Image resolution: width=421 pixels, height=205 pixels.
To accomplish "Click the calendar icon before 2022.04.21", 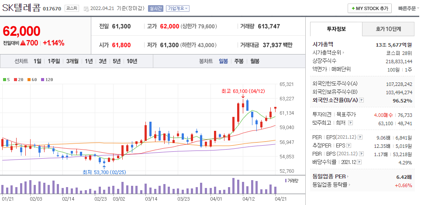I will coord(86,9).
